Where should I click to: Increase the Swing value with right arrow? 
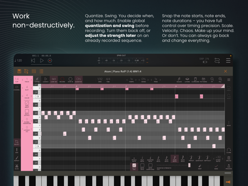click(148, 80)
